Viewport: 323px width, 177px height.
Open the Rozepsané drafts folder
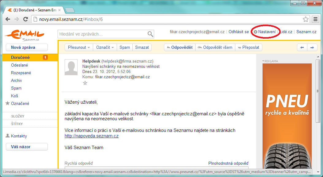(21, 73)
